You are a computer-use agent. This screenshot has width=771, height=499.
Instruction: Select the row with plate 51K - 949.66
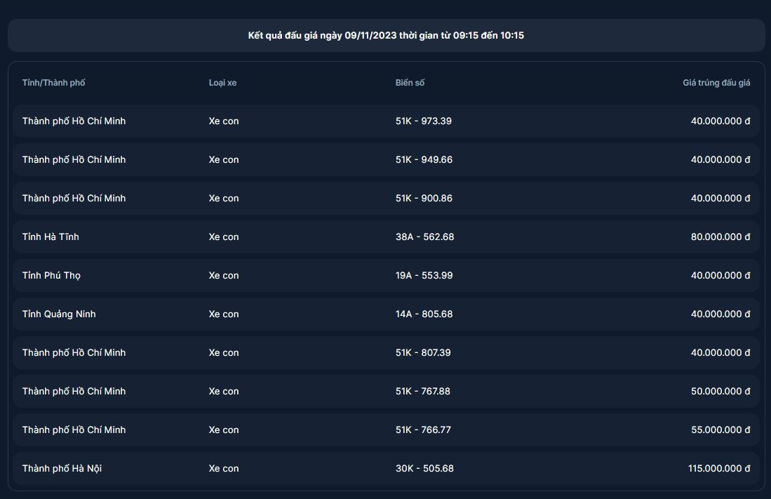[386, 159]
